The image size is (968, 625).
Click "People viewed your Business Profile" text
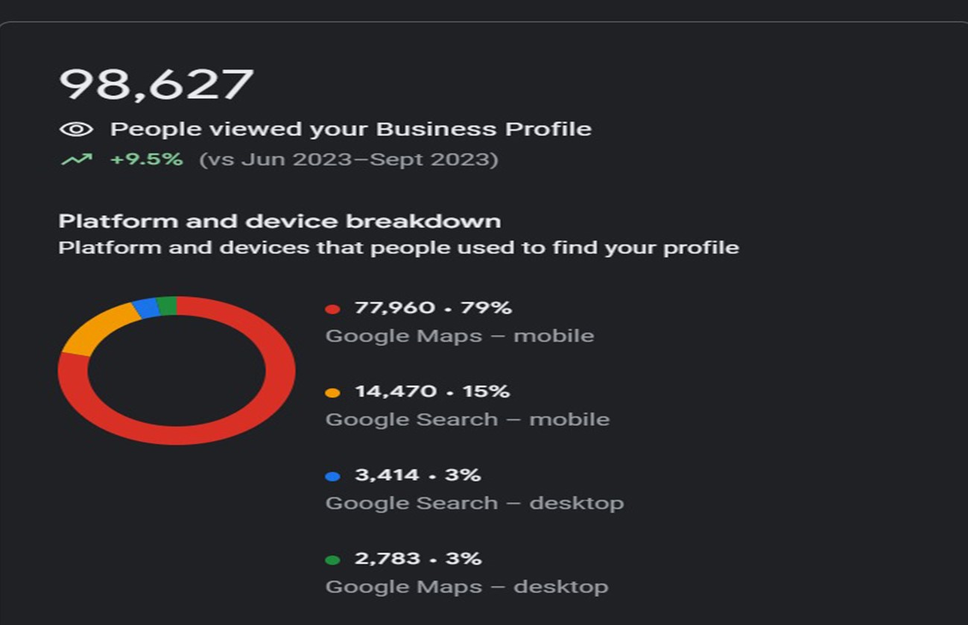350,129
